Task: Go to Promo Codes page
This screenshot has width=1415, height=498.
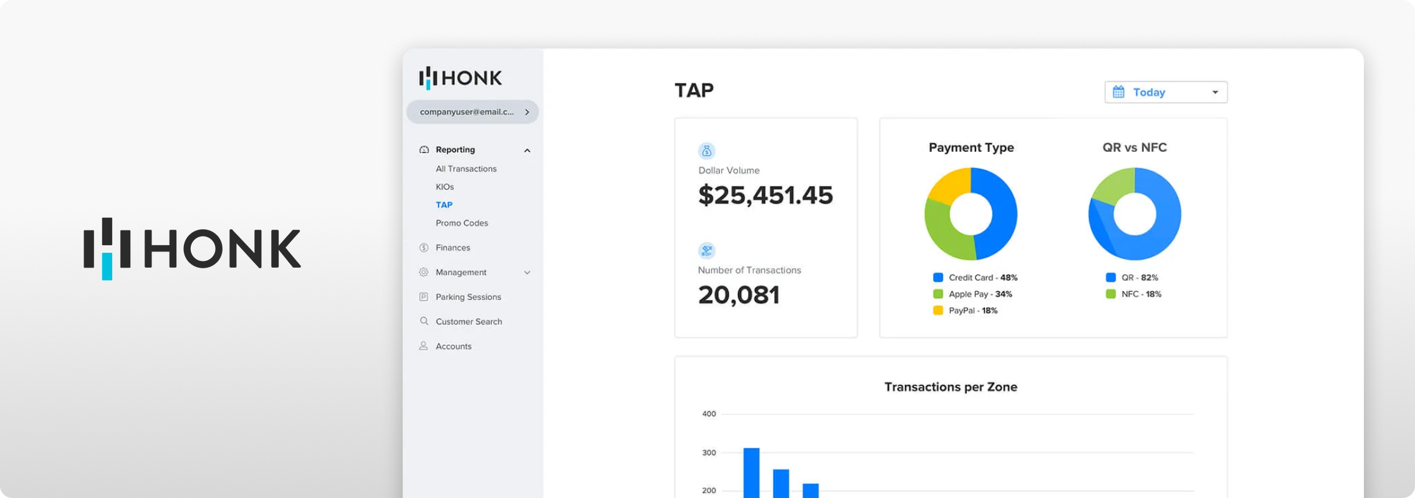Action: point(462,223)
